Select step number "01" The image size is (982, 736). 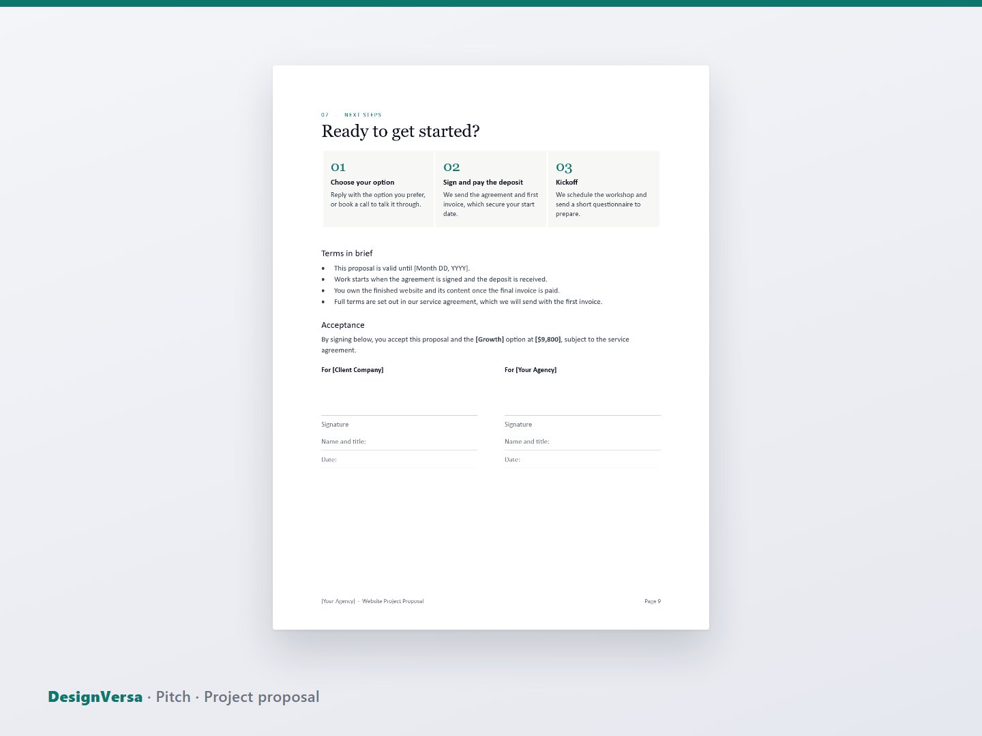point(338,167)
